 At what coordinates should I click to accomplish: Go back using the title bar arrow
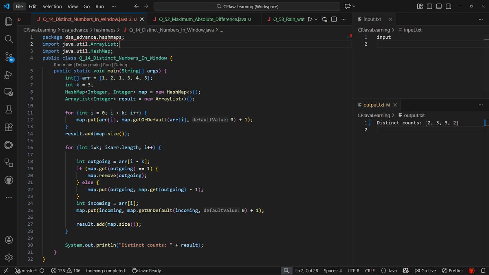click(x=137, y=7)
